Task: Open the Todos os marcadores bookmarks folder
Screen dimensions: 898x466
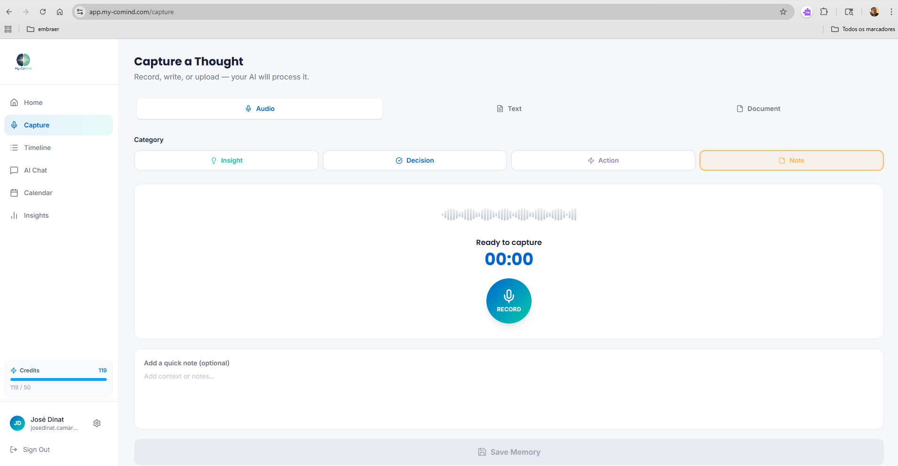Action: pyautogui.click(x=863, y=29)
